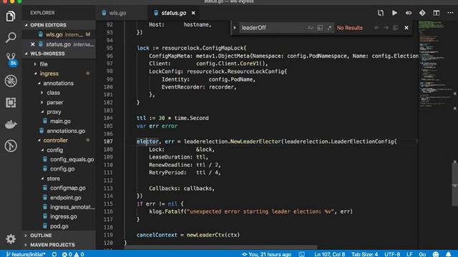Screen dimensions: 458x257
Task: Close the find widget
Action: tap(406, 28)
